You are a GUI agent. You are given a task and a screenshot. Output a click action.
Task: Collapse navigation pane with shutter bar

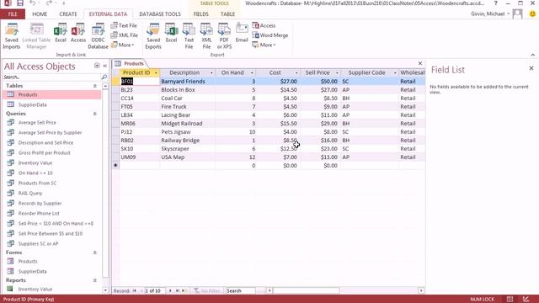pyautogui.click(x=105, y=66)
